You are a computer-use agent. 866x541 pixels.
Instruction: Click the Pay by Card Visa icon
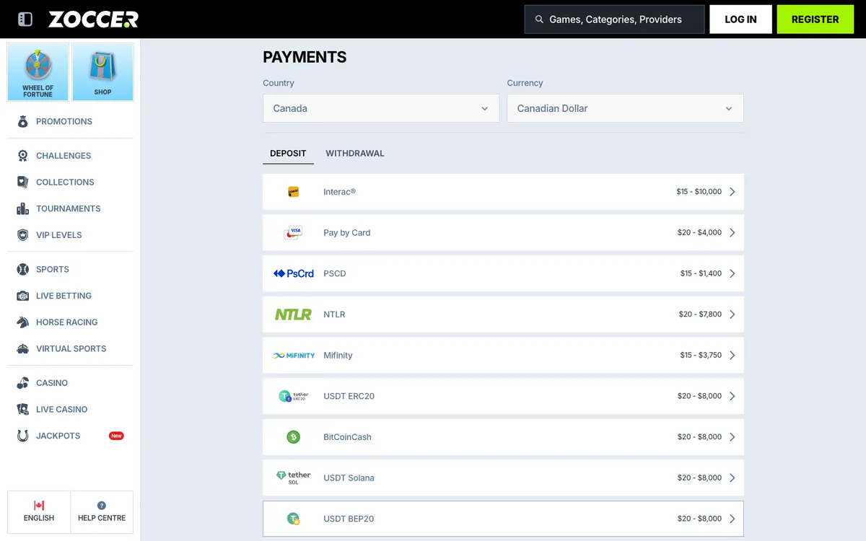(x=294, y=232)
